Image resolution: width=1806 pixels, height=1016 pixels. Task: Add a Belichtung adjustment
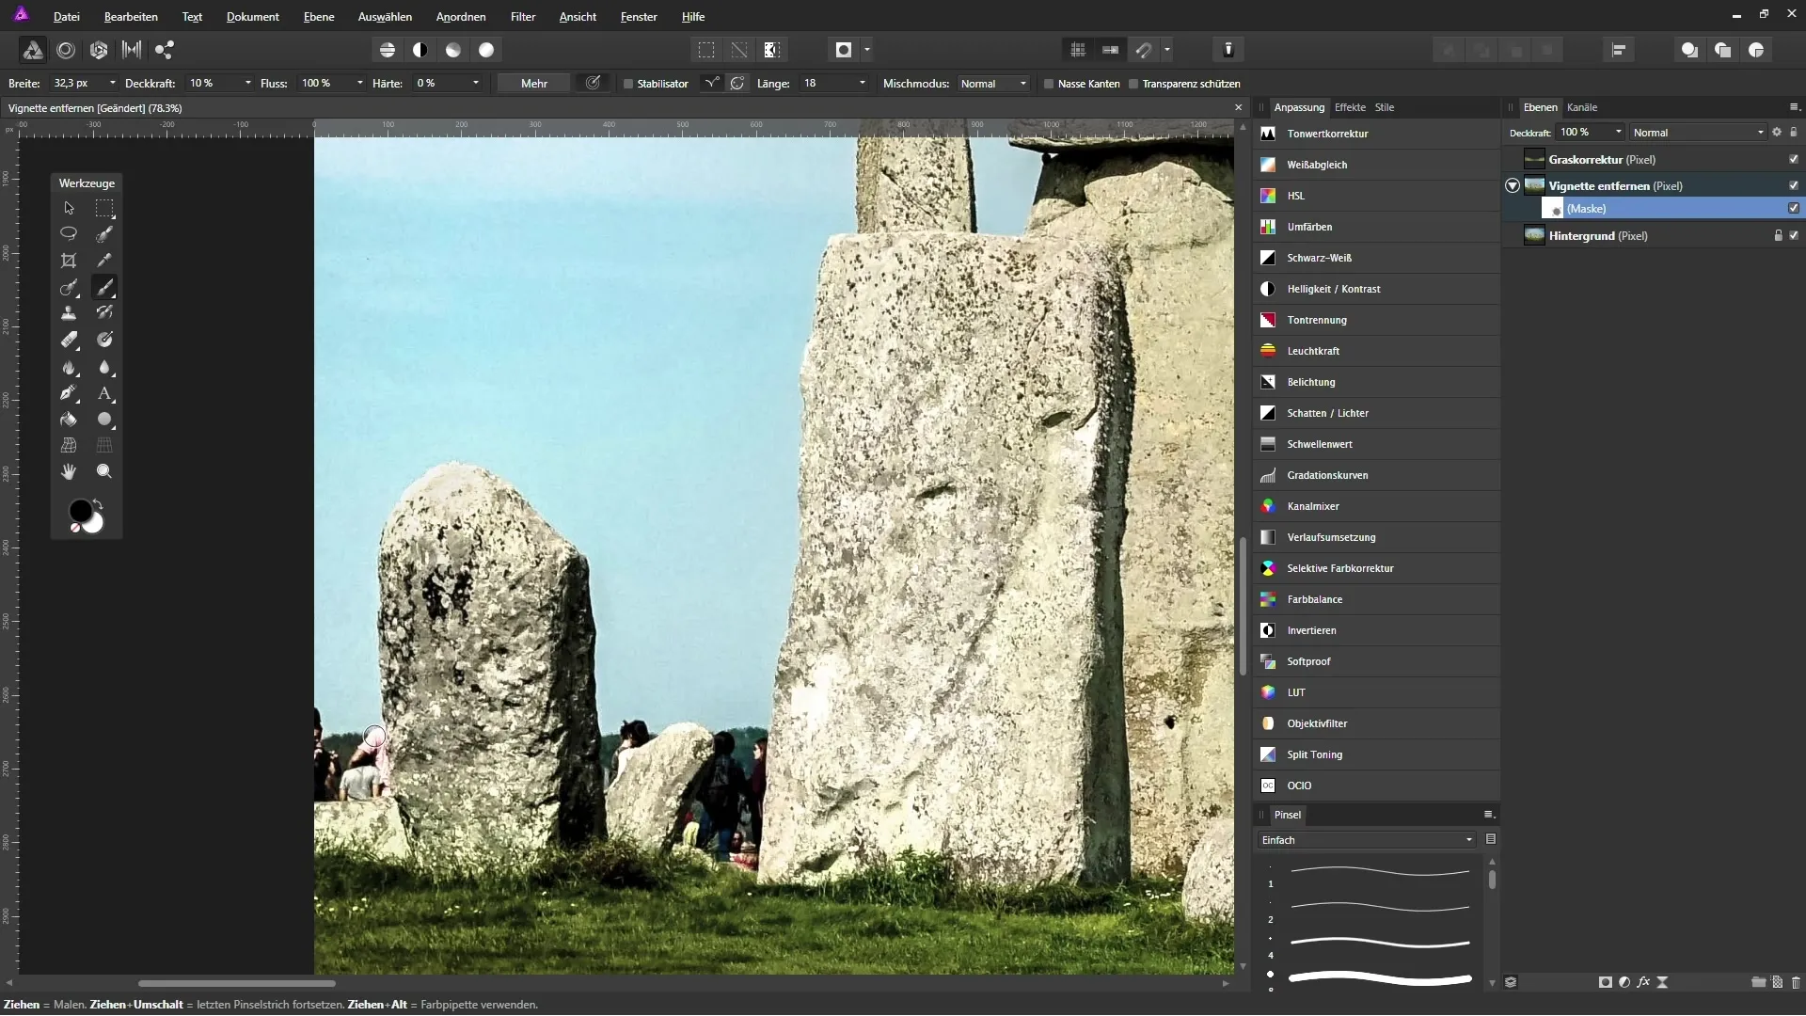[1376, 382]
